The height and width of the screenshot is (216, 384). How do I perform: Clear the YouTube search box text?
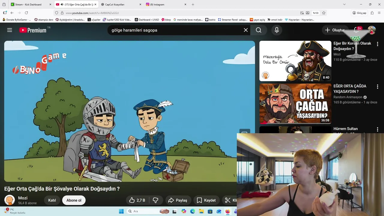click(246, 30)
